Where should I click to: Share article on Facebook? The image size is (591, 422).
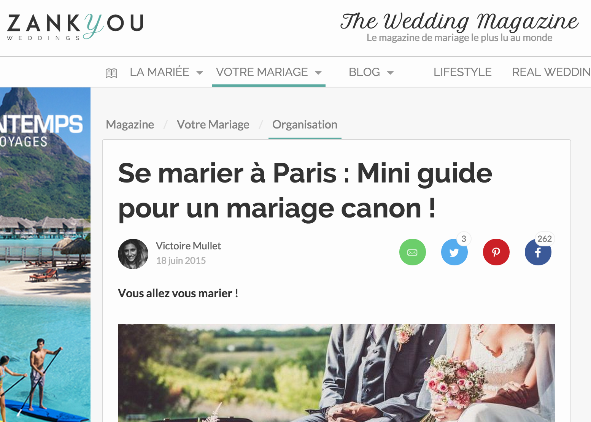(x=538, y=252)
